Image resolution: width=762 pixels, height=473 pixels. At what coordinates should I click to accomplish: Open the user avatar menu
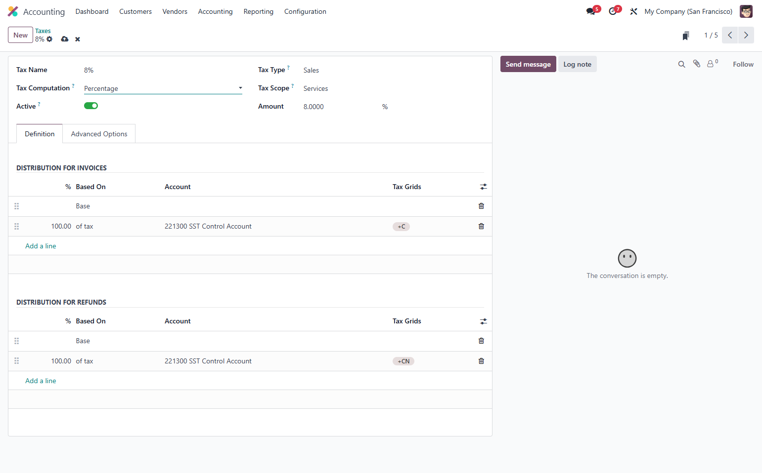pos(746,11)
